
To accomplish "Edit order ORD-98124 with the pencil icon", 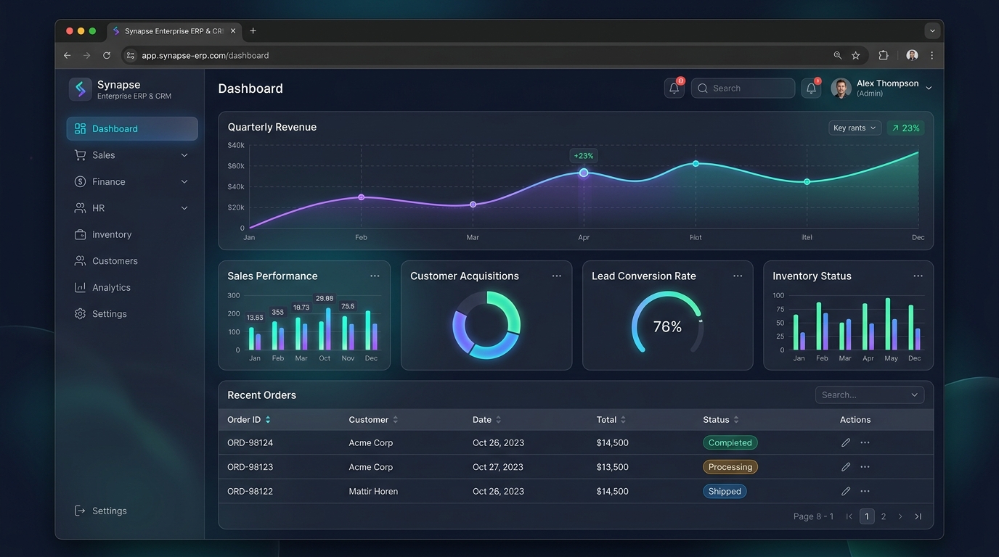I will (x=846, y=442).
